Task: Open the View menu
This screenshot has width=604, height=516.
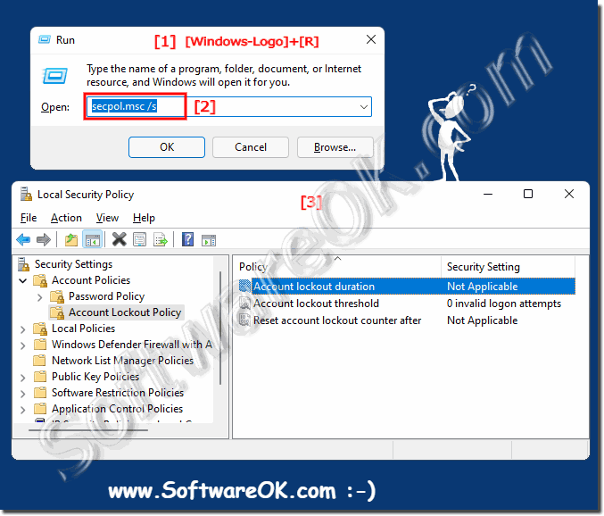Action: coord(107,218)
